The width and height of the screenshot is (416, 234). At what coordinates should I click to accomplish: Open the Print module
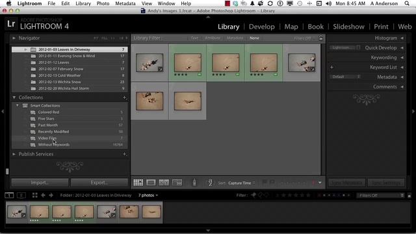(x=381, y=27)
